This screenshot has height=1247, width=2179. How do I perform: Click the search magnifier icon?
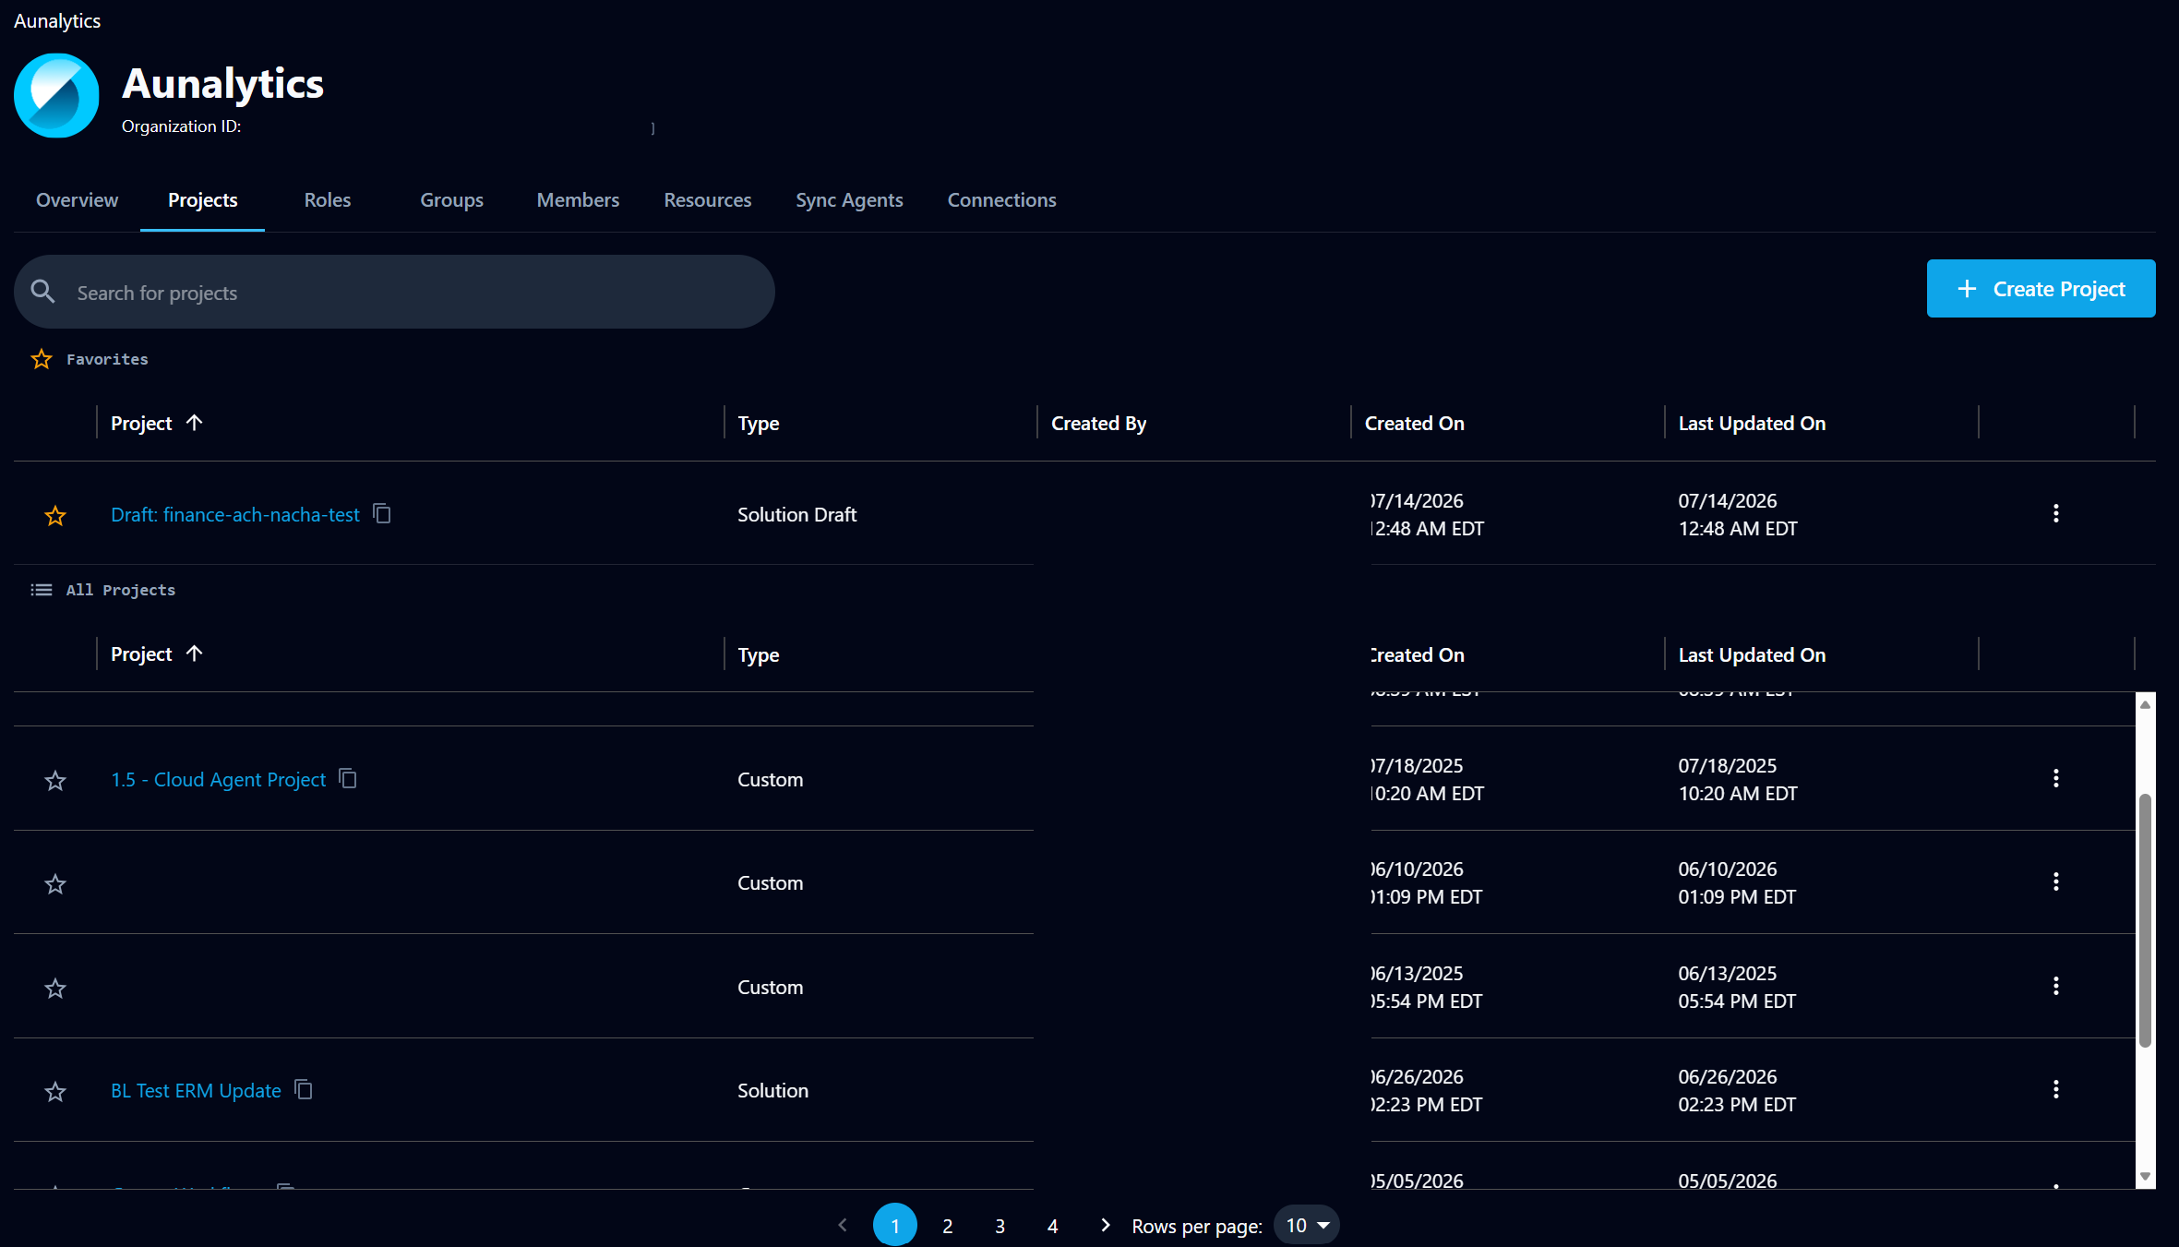[x=42, y=292]
